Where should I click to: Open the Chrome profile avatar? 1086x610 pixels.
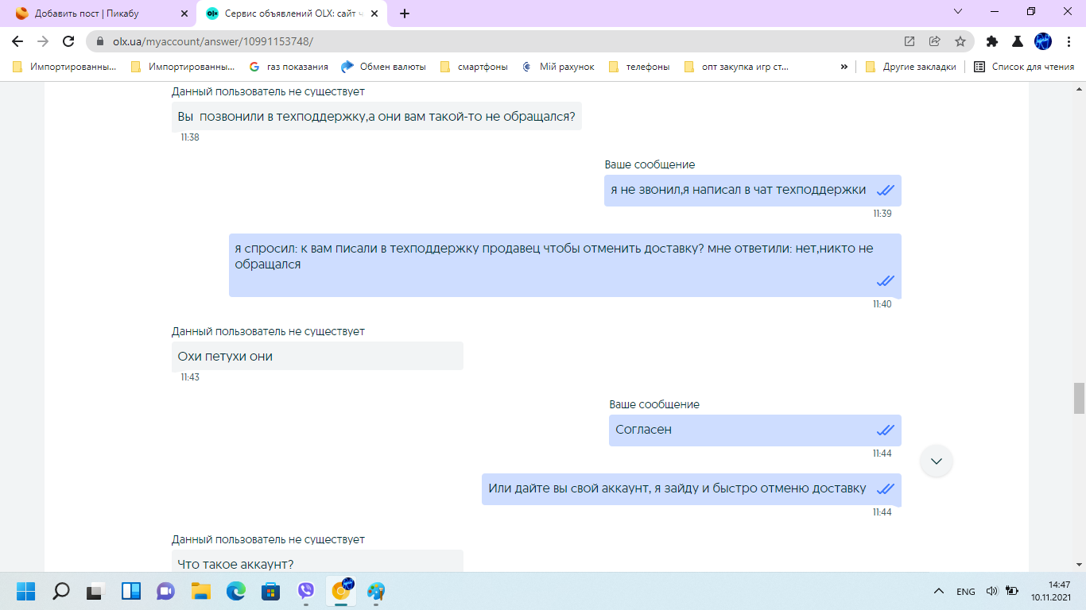(x=1043, y=41)
